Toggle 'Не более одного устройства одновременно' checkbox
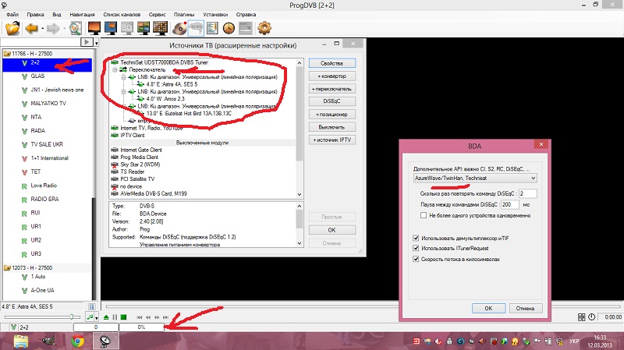Viewport: 624px width, 350px height. point(423,214)
